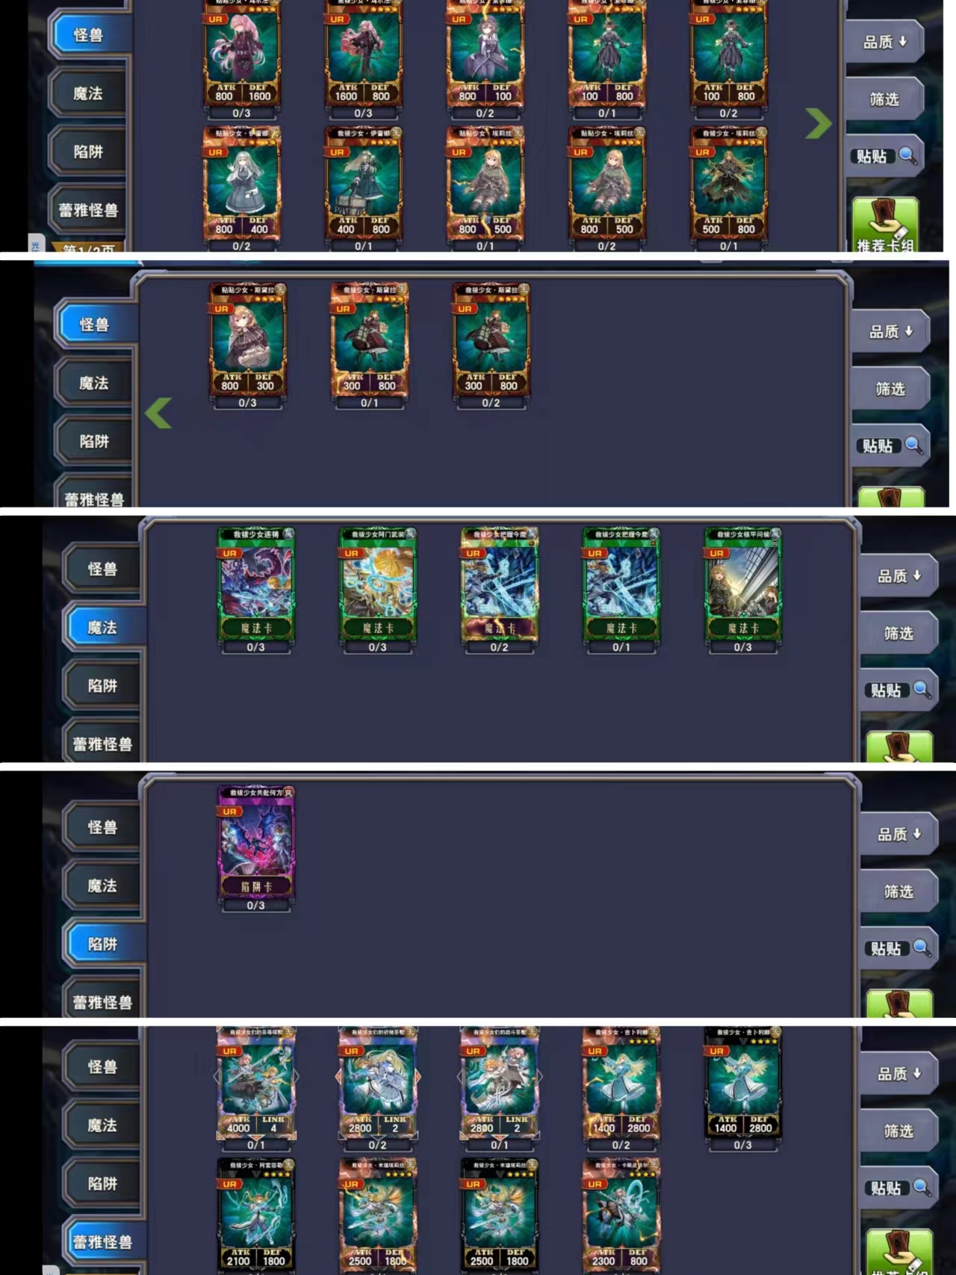Select the highlighted blue 魔法 tab
This screenshot has height=1275, width=956.
tap(102, 627)
